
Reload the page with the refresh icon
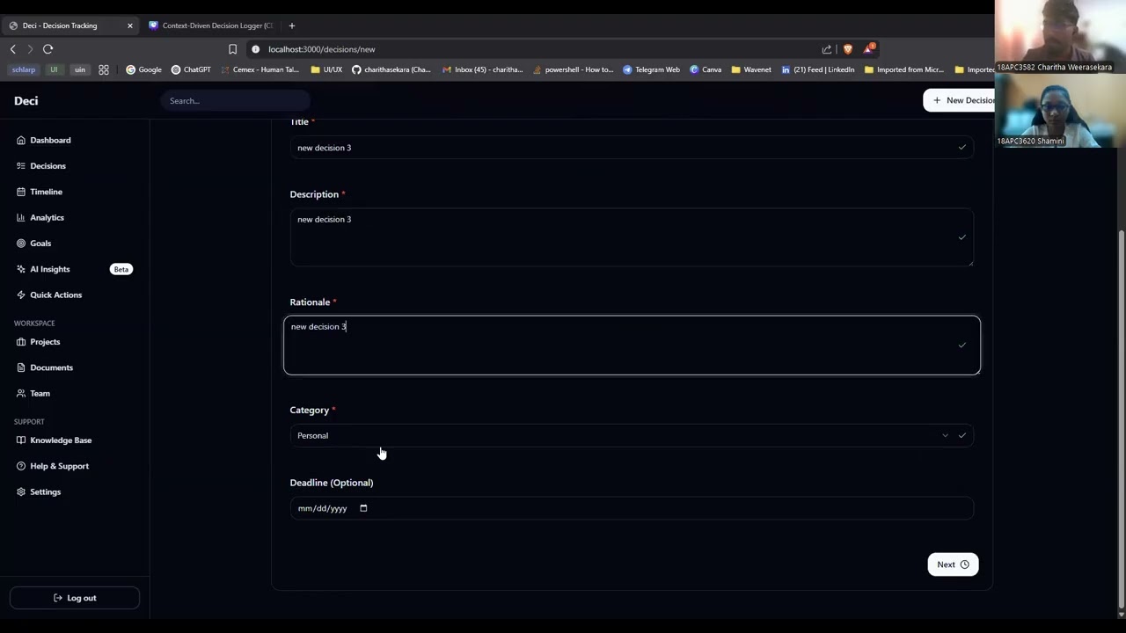[48, 49]
